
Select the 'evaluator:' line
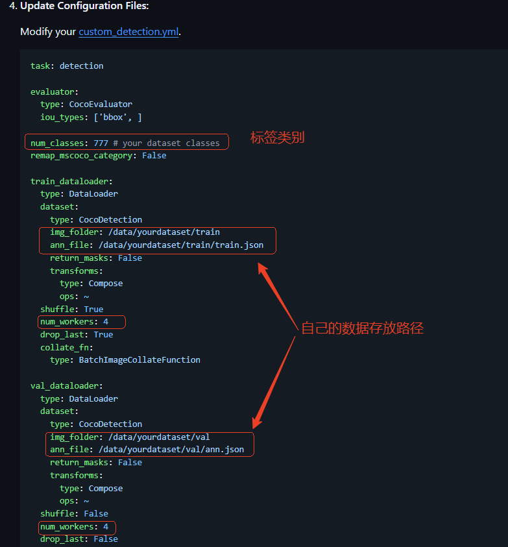coord(54,91)
